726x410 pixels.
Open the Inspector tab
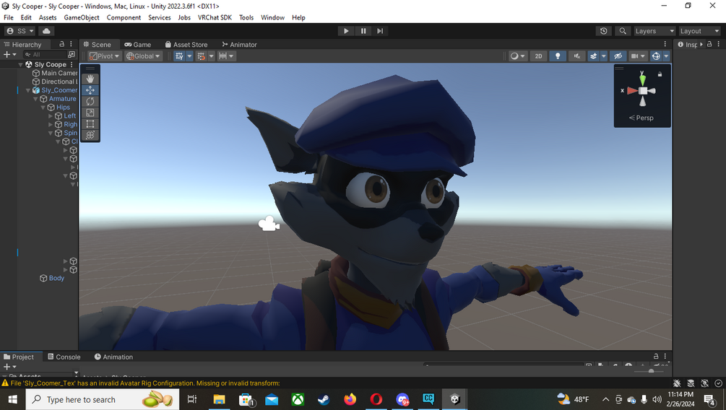click(x=688, y=45)
